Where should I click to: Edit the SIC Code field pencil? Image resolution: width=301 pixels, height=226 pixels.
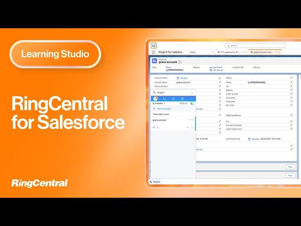pyautogui.click(x=291, y=105)
